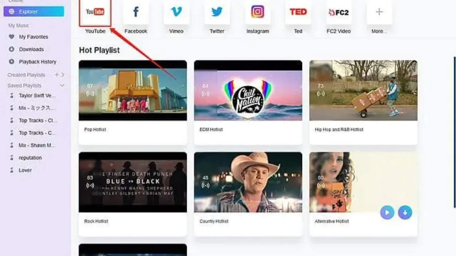Click the music icon beside Lover
The image size is (456, 256).
click(12, 170)
